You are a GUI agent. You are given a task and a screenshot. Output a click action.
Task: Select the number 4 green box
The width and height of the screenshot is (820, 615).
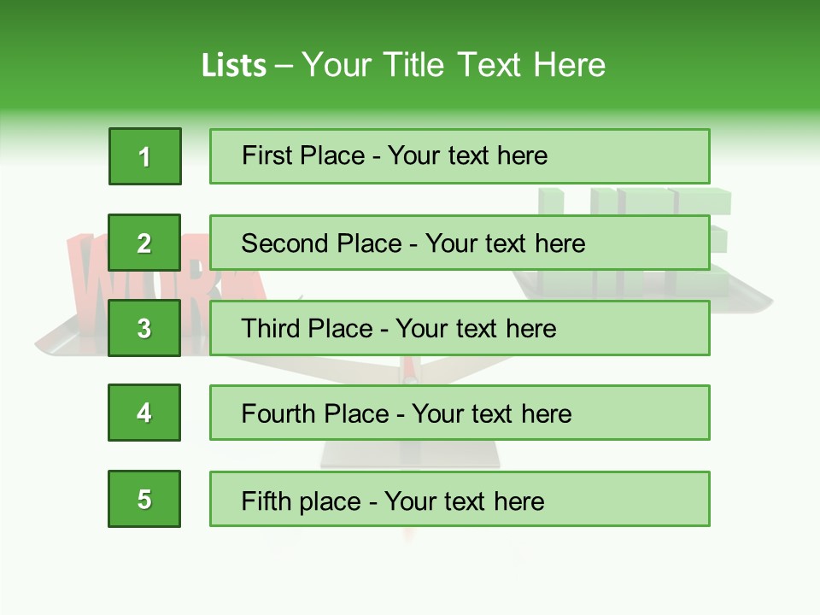click(x=144, y=413)
